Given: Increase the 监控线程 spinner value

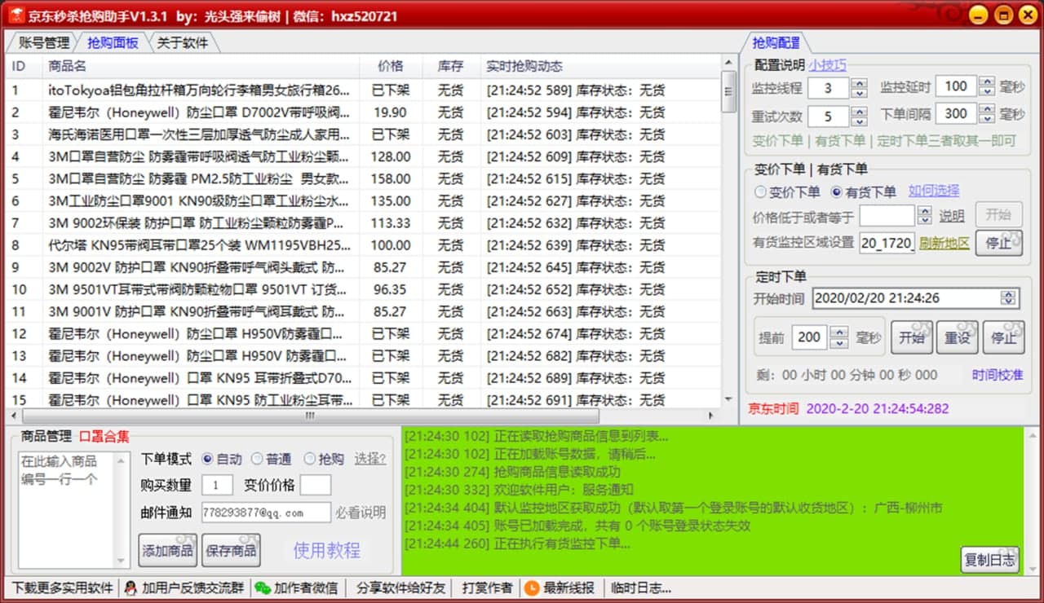Looking at the screenshot, I should pos(860,83).
